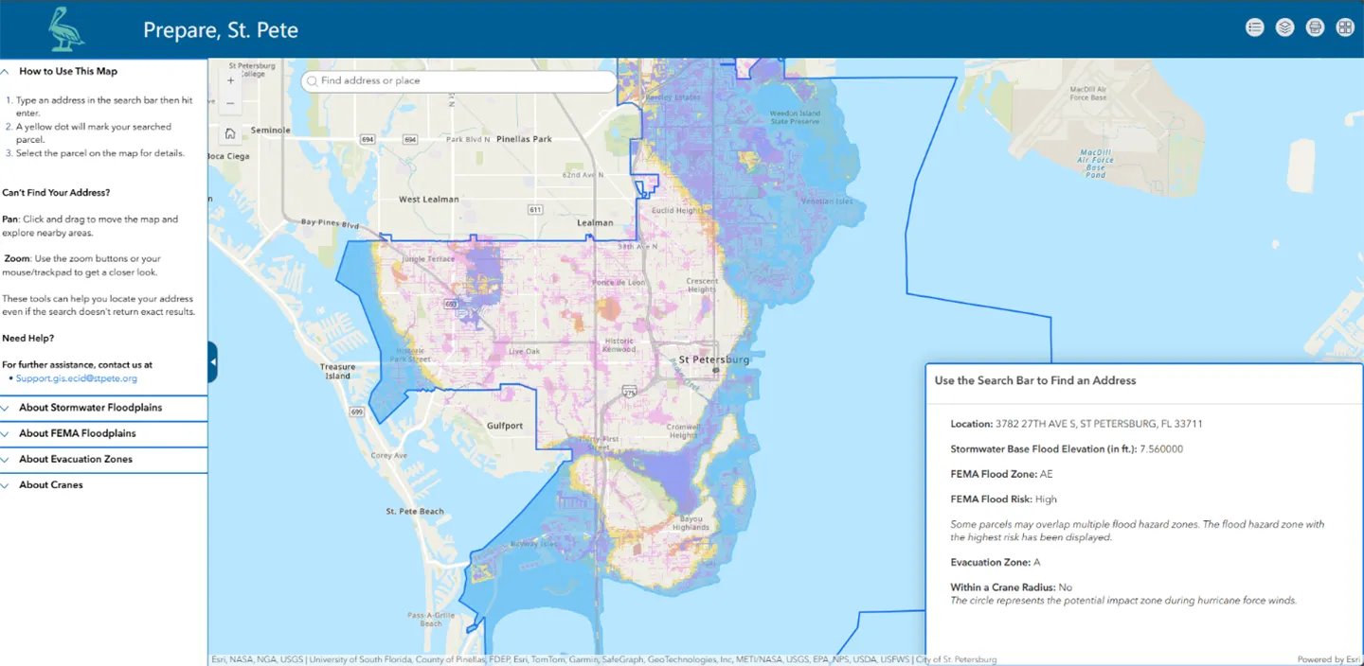Click the magnifying glass in the search bar
This screenshot has height=666, width=1364.
pyautogui.click(x=313, y=81)
